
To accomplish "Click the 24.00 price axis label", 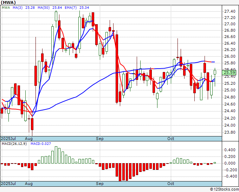I will (230, 125).
